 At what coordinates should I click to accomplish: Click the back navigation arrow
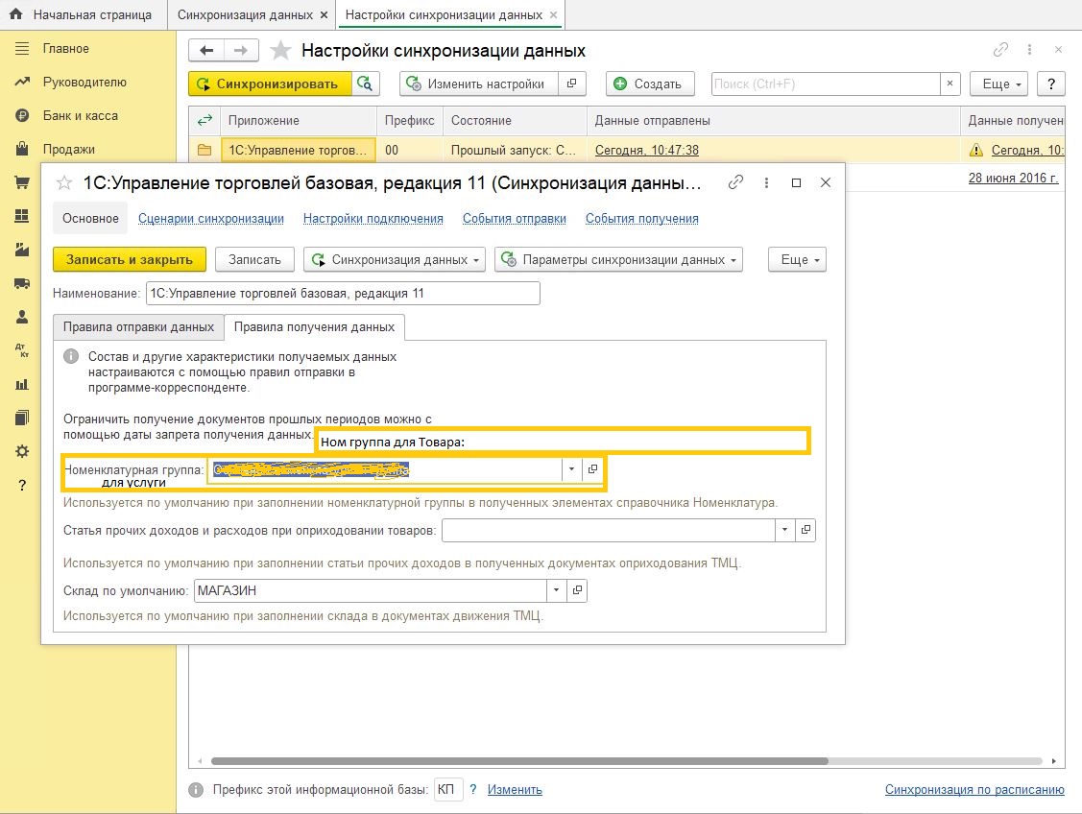207,51
